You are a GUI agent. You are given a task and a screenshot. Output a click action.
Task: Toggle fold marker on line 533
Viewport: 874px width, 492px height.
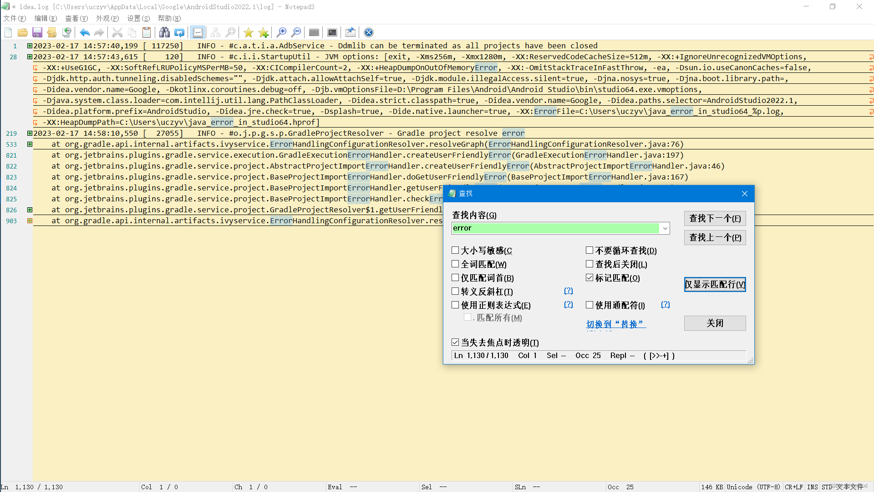[x=30, y=144]
